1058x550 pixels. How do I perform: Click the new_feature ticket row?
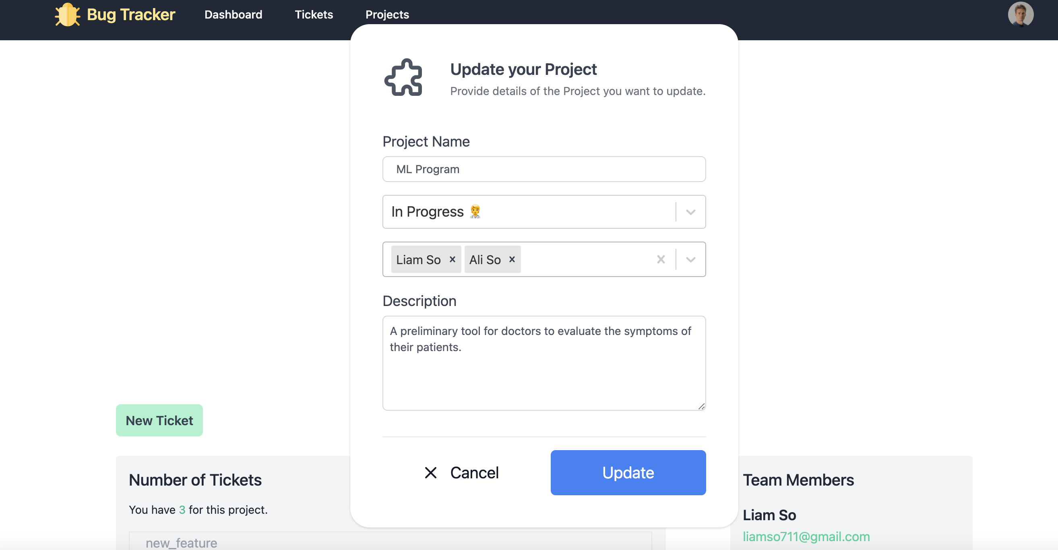click(x=390, y=542)
